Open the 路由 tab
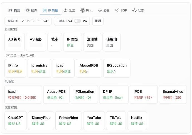192x135 pixels. 104,10
